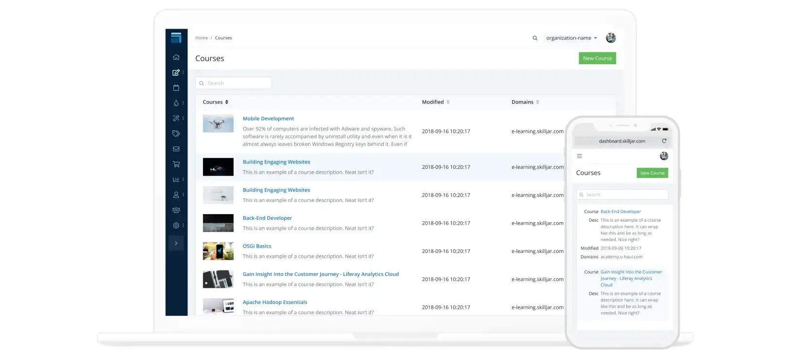Sort by the Modified column header
790x356 pixels.
point(436,102)
